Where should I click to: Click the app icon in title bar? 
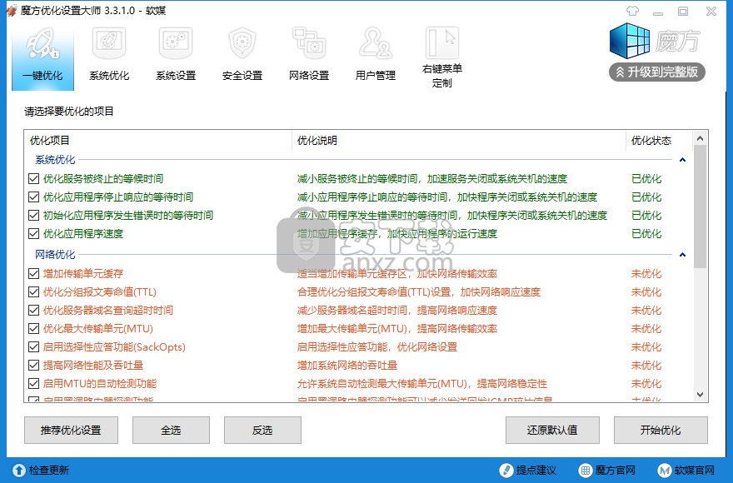pyautogui.click(x=12, y=10)
